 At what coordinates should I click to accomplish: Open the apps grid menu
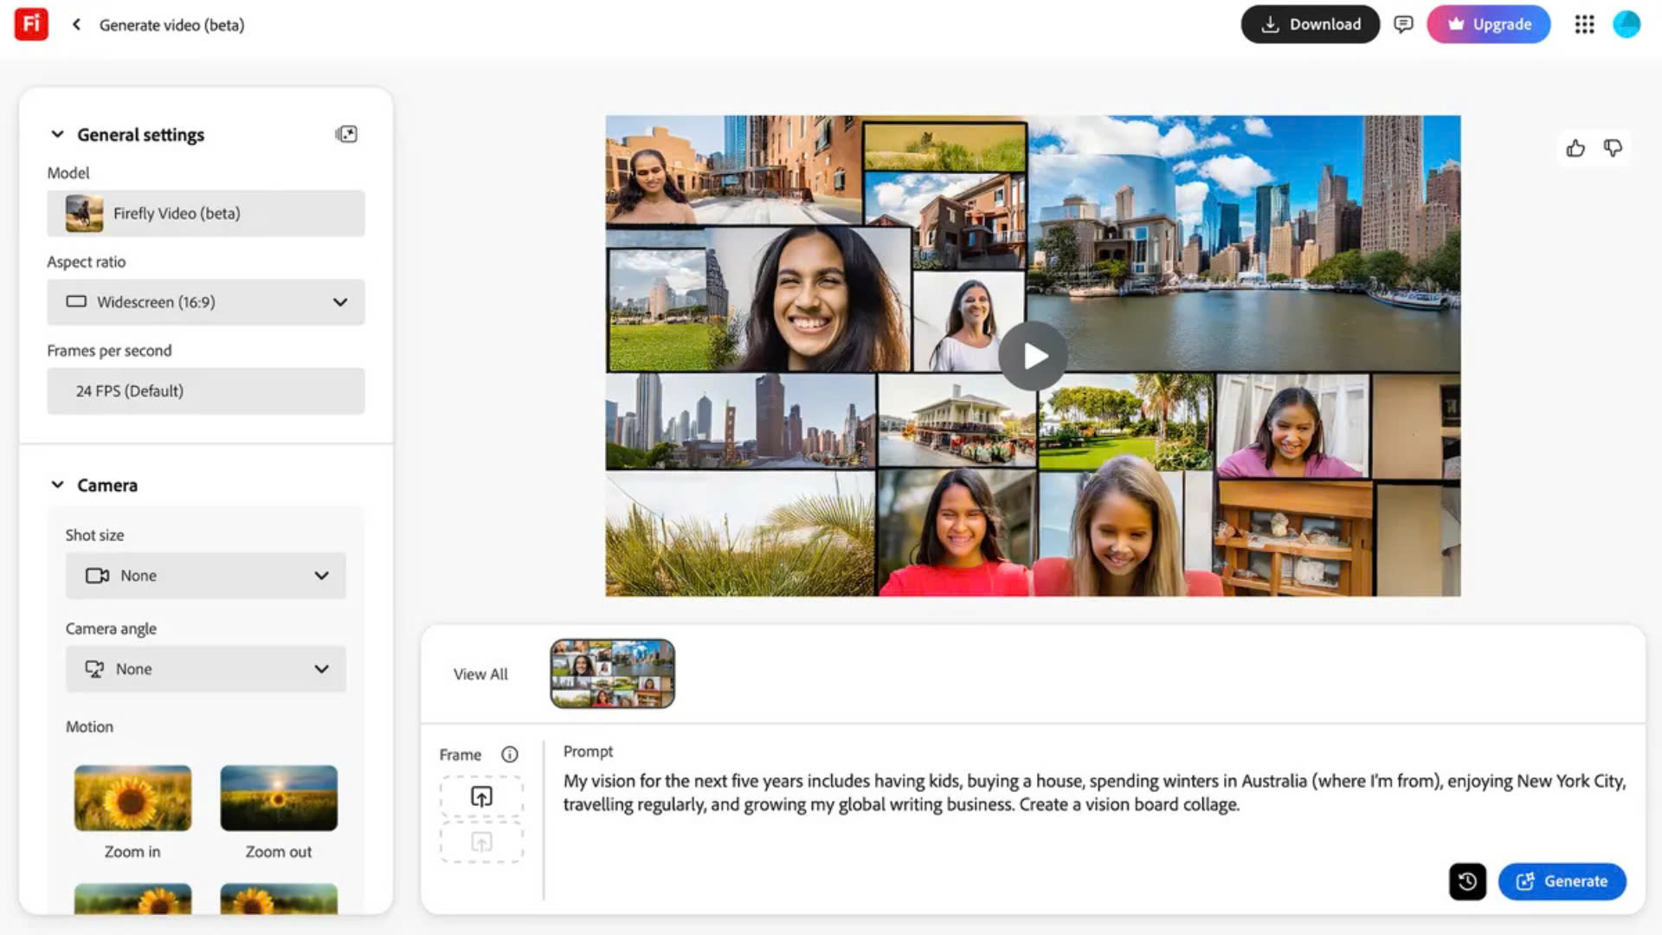[1584, 24]
